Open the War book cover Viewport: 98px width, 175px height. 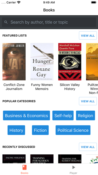tap(14, 62)
